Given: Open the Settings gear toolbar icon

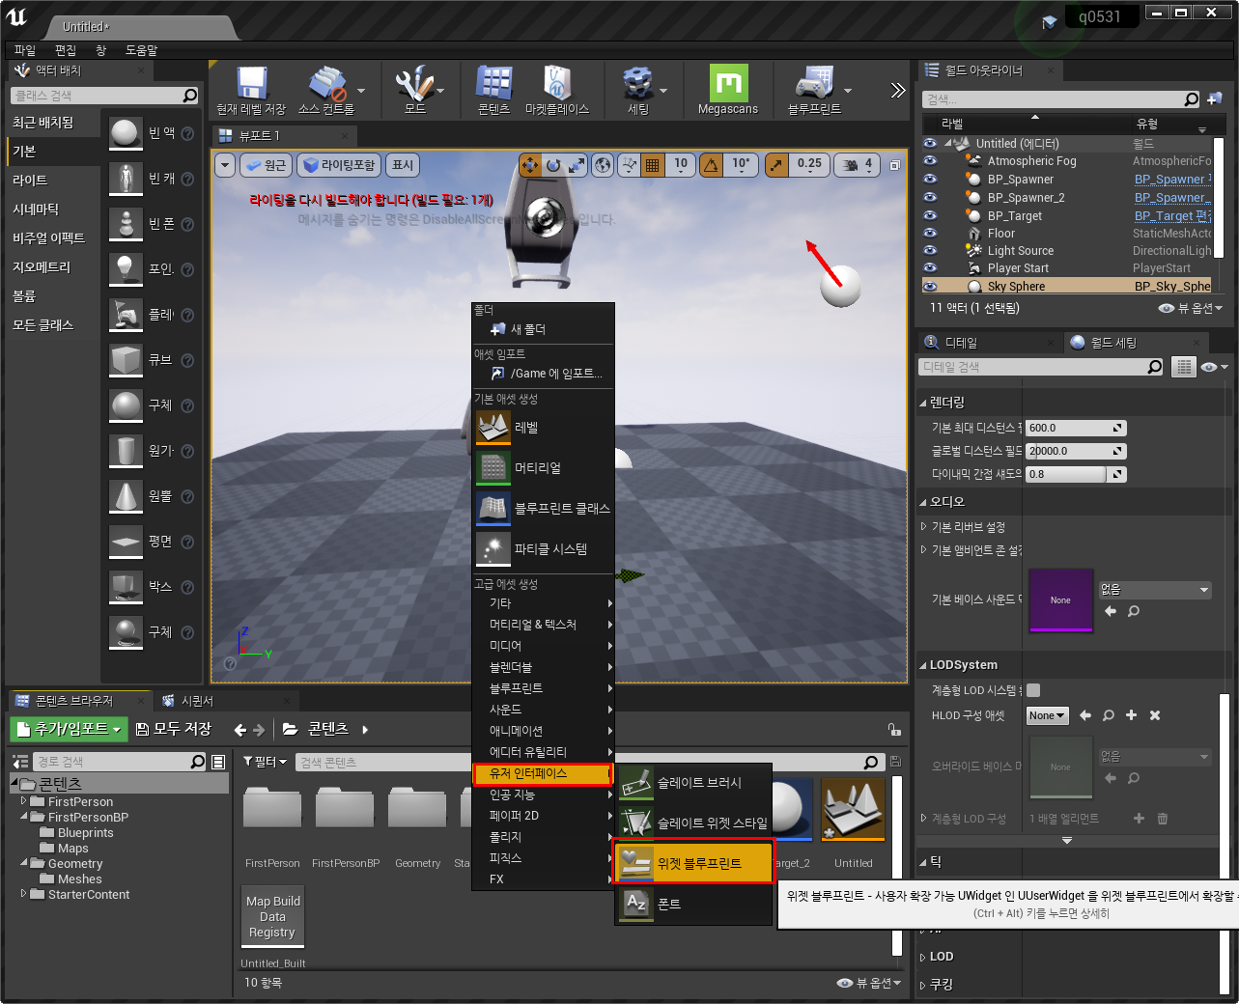Looking at the screenshot, I should [637, 83].
